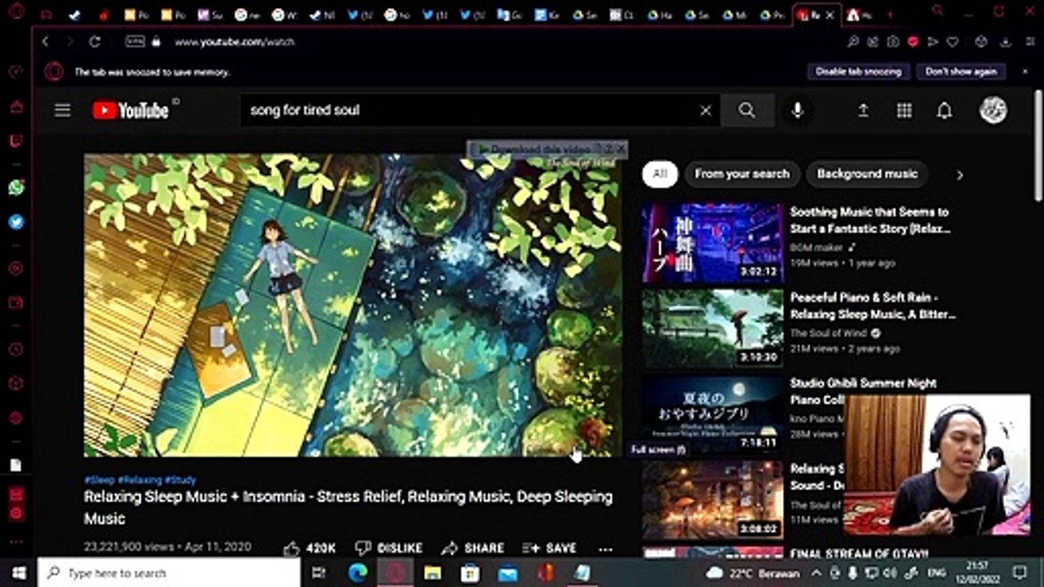Open Twitch in the Opera GX sidebar
The height and width of the screenshot is (587, 1044).
[x=16, y=141]
